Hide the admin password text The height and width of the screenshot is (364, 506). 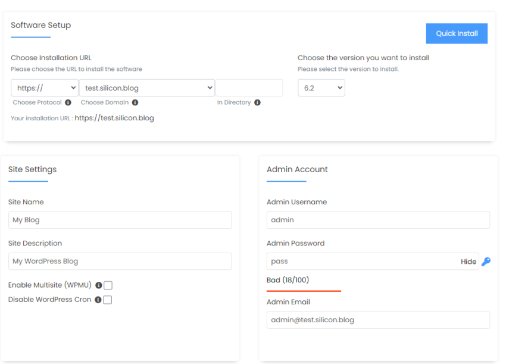(x=468, y=262)
